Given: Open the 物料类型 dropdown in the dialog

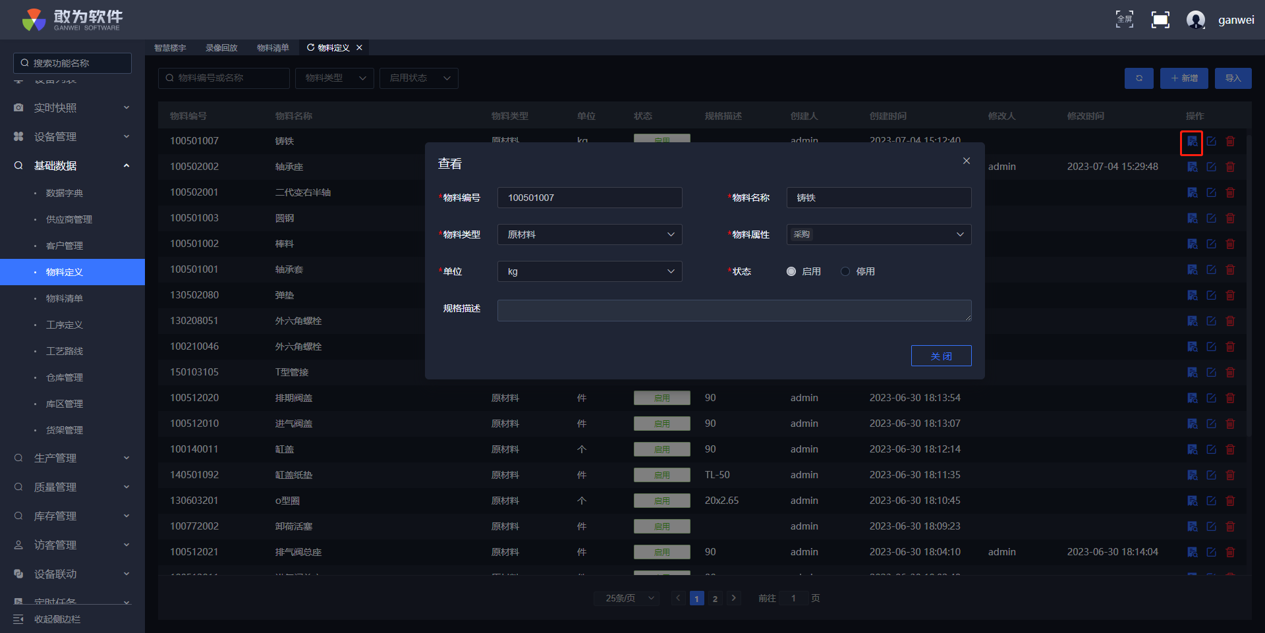Looking at the screenshot, I should 589,235.
